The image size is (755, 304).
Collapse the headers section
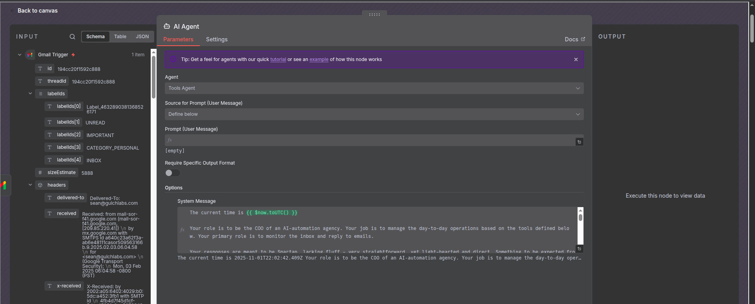pyautogui.click(x=30, y=185)
